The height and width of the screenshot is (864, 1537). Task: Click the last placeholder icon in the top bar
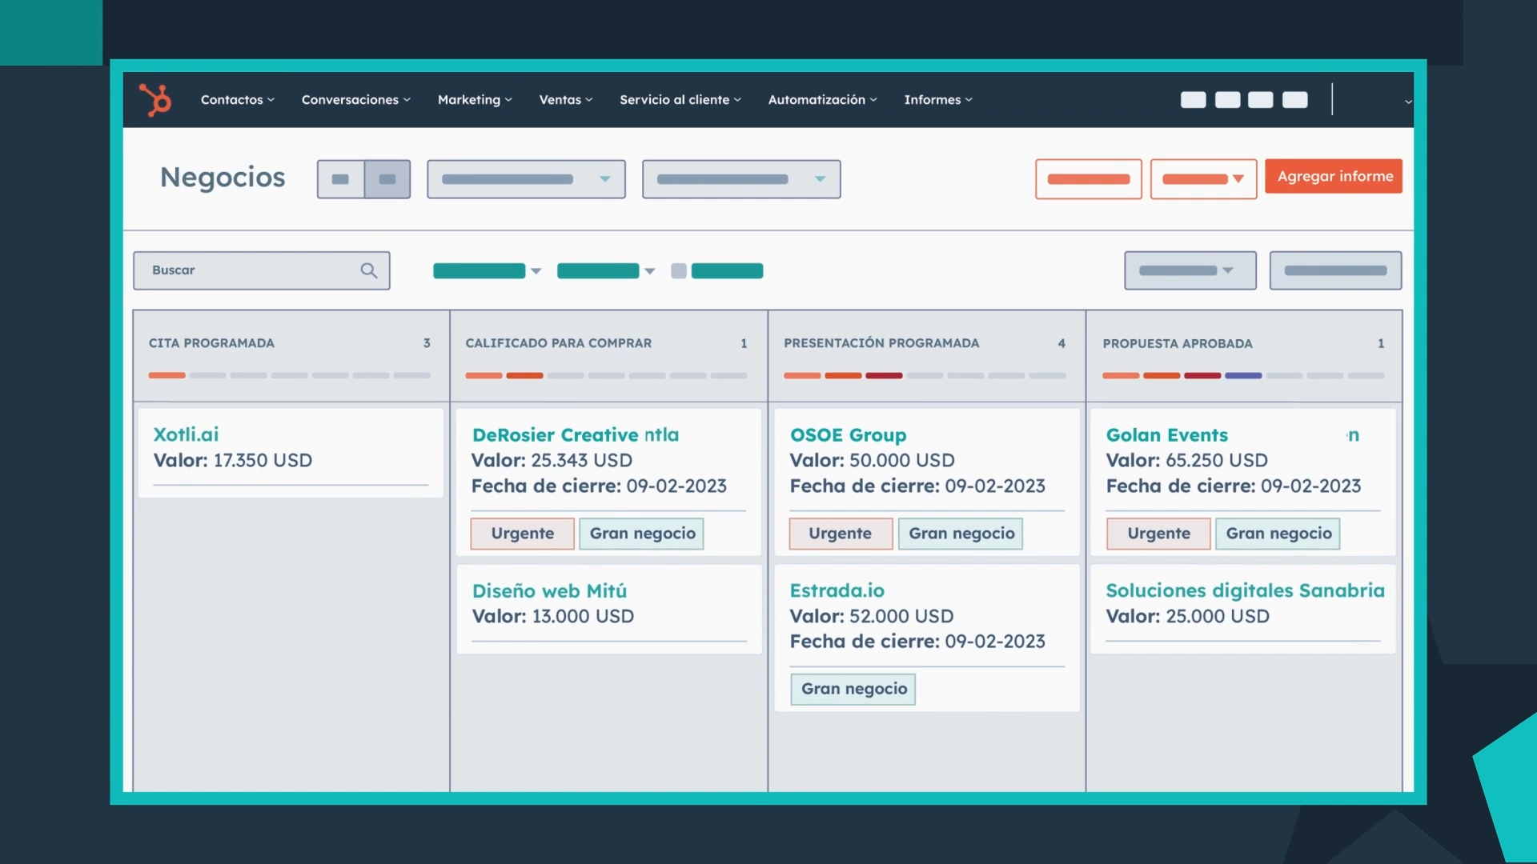[x=1294, y=100]
